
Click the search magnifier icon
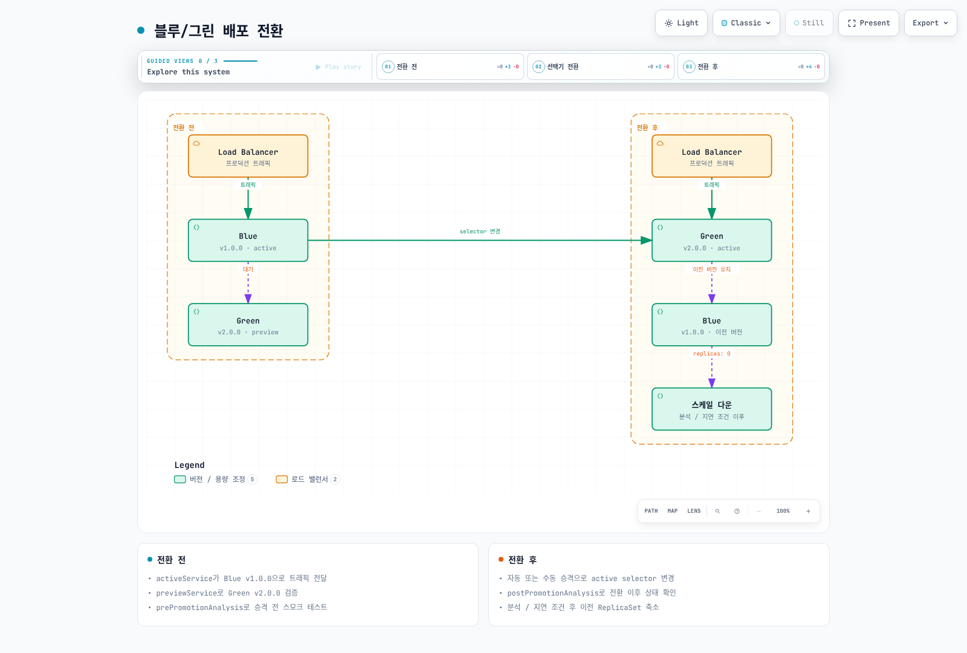pos(717,511)
